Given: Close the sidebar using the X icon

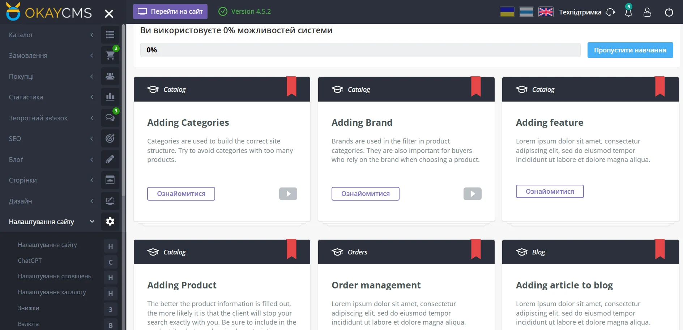Looking at the screenshot, I should pyautogui.click(x=109, y=14).
